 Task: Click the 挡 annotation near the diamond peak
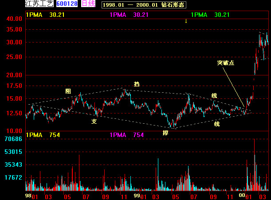[136, 83]
